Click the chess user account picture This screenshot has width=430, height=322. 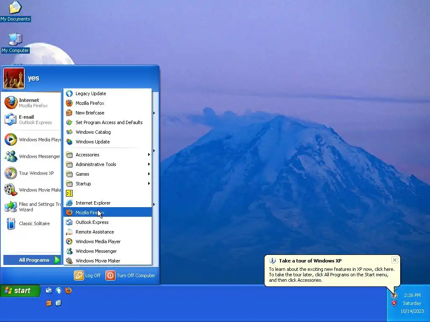14,78
